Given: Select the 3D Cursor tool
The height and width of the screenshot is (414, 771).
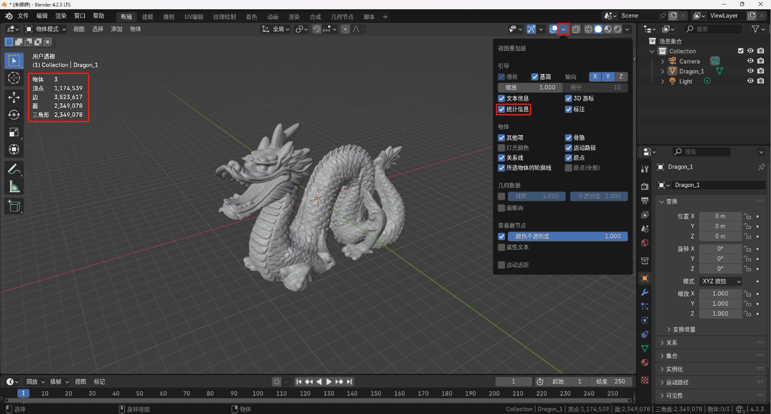Looking at the screenshot, I should (x=14, y=78).
